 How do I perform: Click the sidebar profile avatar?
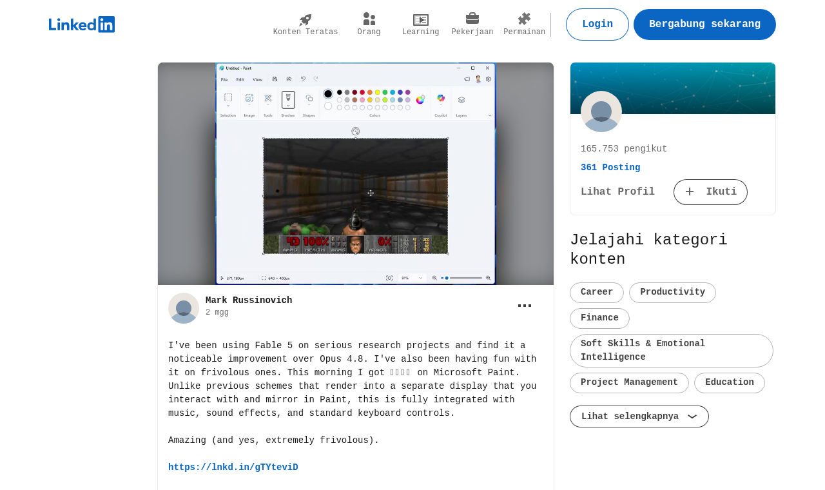coord(601,112)
